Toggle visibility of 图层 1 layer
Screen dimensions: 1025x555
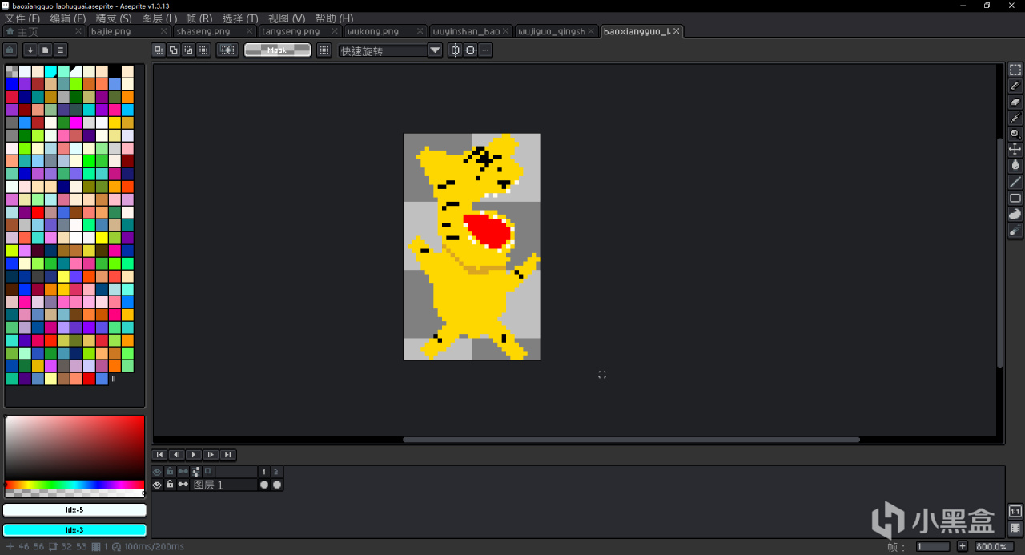click(157, 485)
